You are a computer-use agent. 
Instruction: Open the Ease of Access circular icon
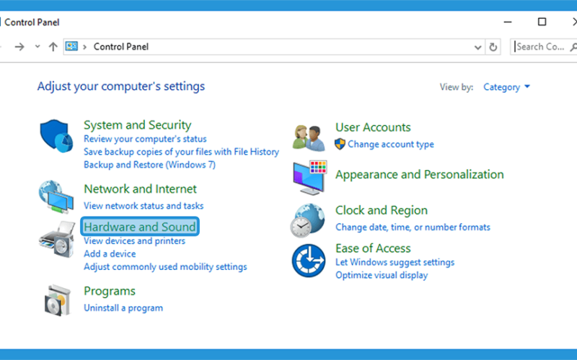point(309,261)
